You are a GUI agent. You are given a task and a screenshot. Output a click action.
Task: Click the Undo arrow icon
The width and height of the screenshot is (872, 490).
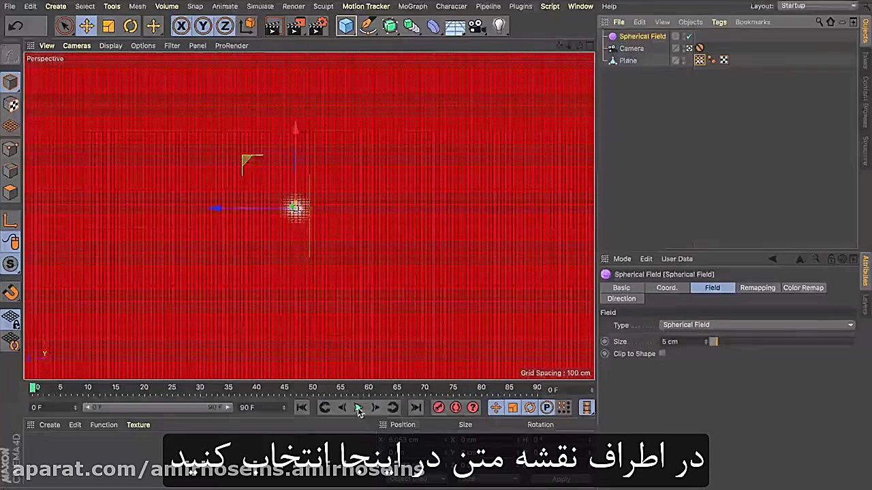click(x=15, y=26)
